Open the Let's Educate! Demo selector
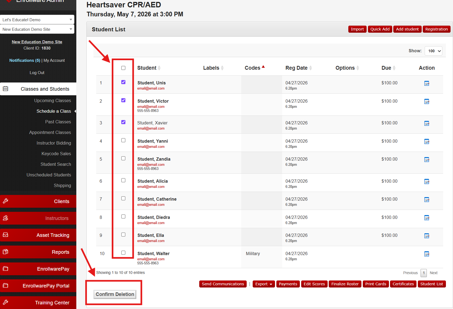 pyautogui.click(x=37, y=20)
